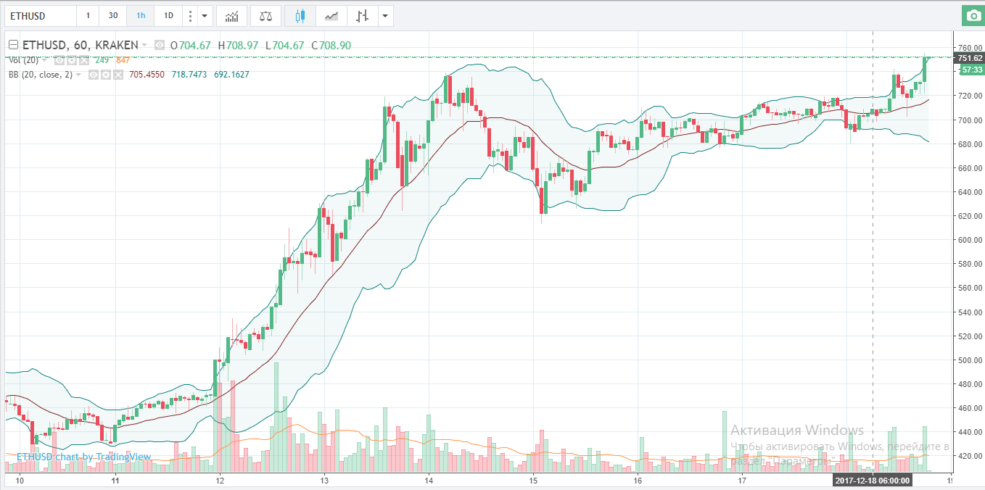Collapse the ETHUSD legend box
The height and width of the screenshot is (490, 985).
13,45
